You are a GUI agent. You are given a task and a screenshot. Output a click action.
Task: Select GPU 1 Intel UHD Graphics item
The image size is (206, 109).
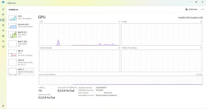(21, 72)
